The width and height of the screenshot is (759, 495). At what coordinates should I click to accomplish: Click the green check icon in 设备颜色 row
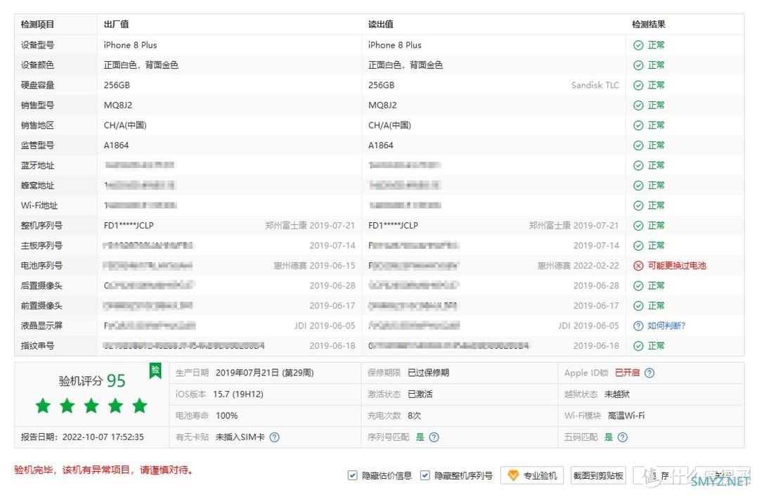point(638,65)
